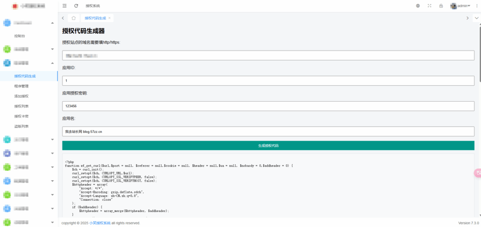Open the tab actions dropdown chevron

tap(476, 18)
